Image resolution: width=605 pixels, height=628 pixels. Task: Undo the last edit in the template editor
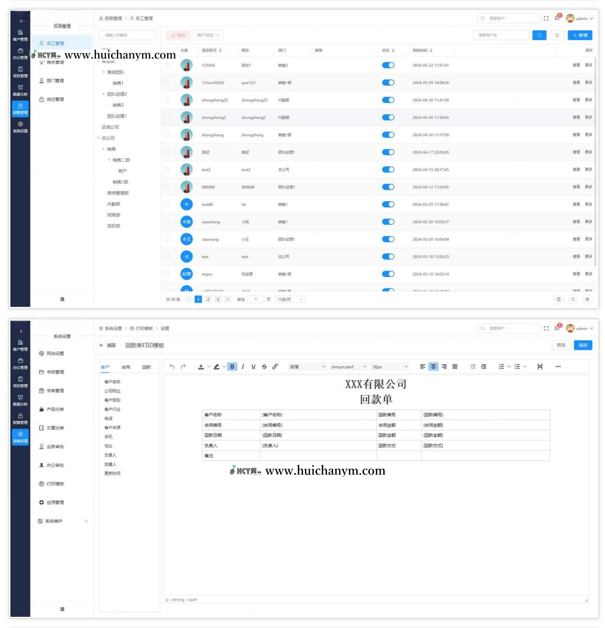click(x=172, y=367)
